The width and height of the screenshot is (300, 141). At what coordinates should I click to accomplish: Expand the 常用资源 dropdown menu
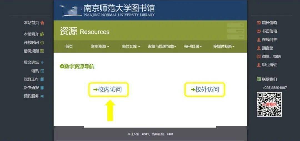(100, 47)
